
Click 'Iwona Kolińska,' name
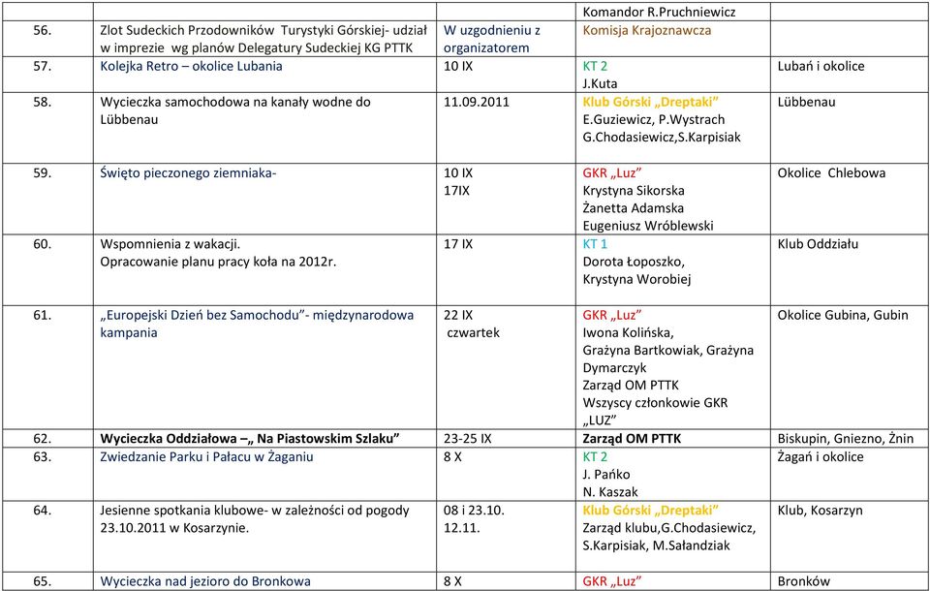[628, 333]
